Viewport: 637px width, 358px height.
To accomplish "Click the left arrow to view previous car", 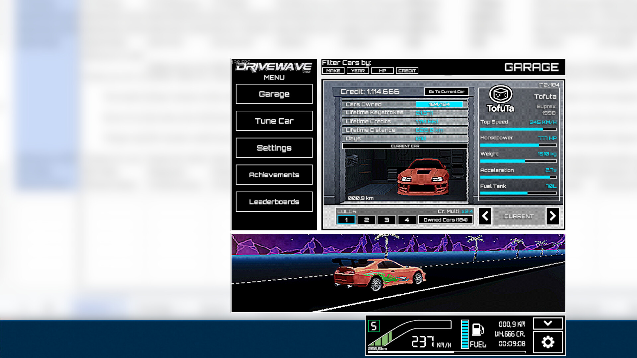I will (485, 216).
